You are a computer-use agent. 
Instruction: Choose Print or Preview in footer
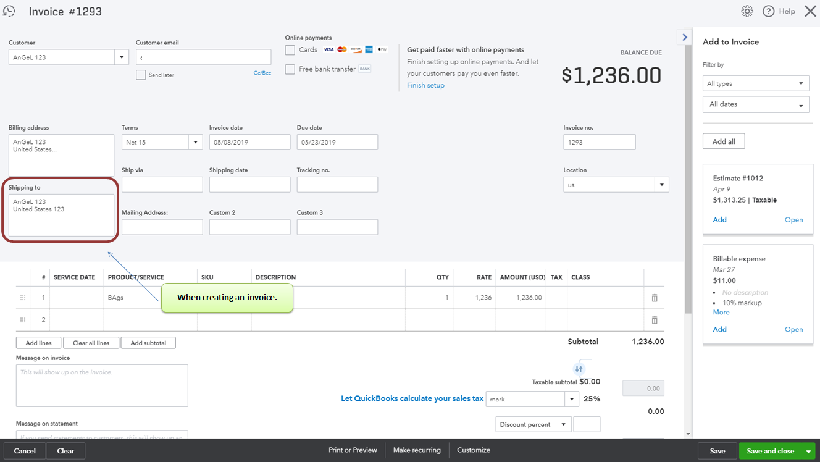click(x=353, y=450)
